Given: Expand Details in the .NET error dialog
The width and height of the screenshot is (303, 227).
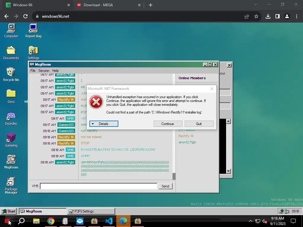Looking at the screenshot, I should pos(104,124).
